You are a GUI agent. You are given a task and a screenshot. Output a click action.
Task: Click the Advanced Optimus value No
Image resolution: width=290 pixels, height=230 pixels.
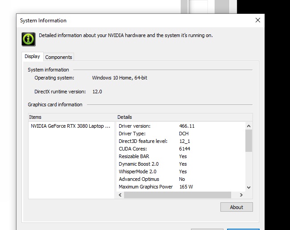[182, 179]
